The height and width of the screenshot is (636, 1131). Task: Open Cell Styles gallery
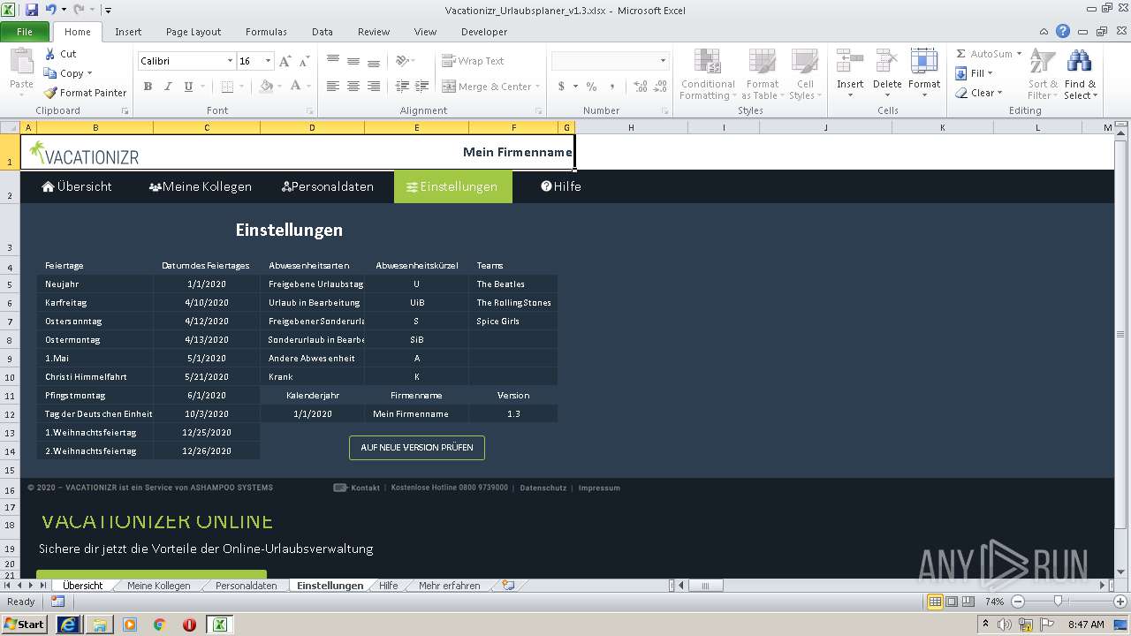804,74
